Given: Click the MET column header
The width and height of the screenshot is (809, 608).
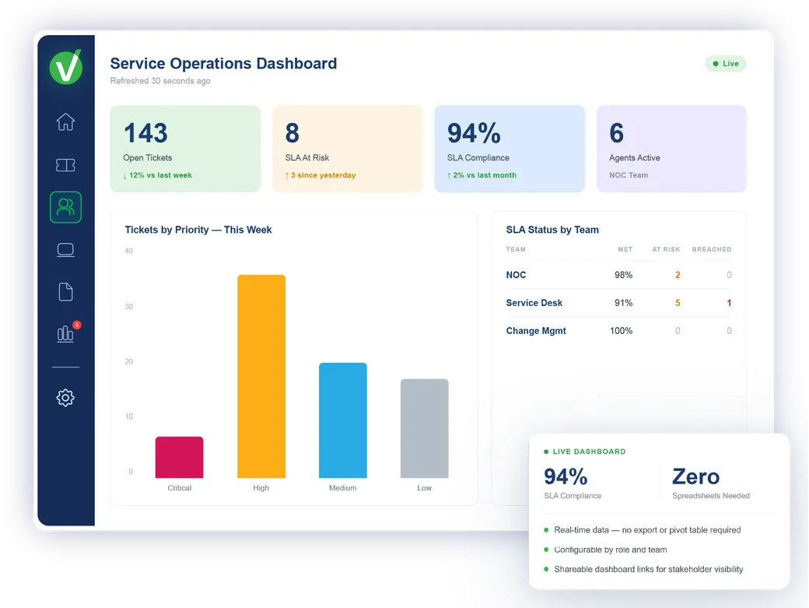Looking at the screenshot, I should tap(625, 249).
